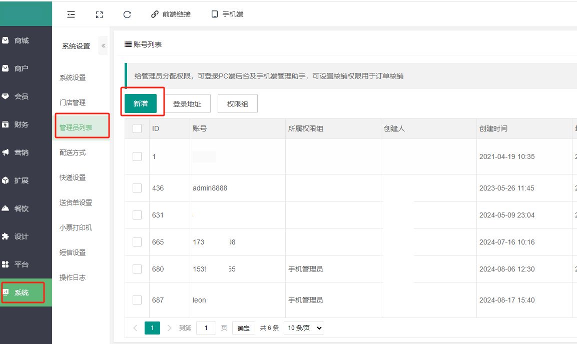Go to next page arrow in pagination
Viewport: 577px width, 344px height.
[x=170, y=328]
